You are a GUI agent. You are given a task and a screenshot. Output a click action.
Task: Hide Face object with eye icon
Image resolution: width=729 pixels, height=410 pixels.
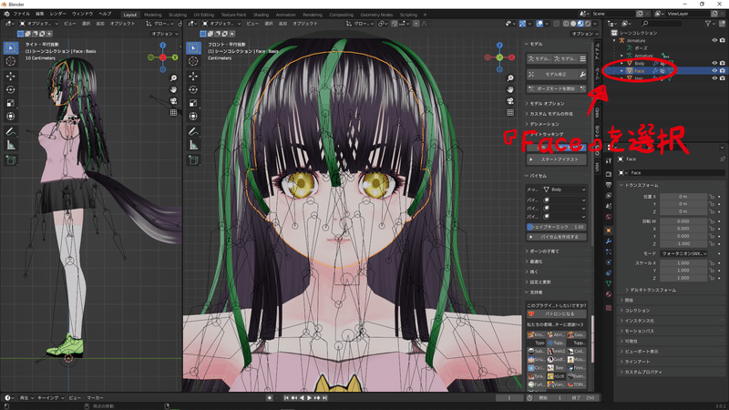[714, 71]
